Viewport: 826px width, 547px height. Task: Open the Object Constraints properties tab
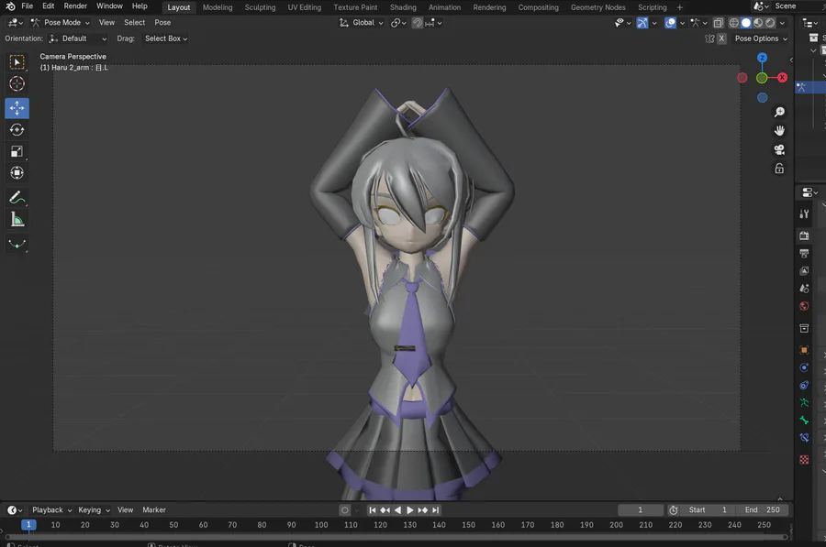pyautogui.click(x=804, y=385)
